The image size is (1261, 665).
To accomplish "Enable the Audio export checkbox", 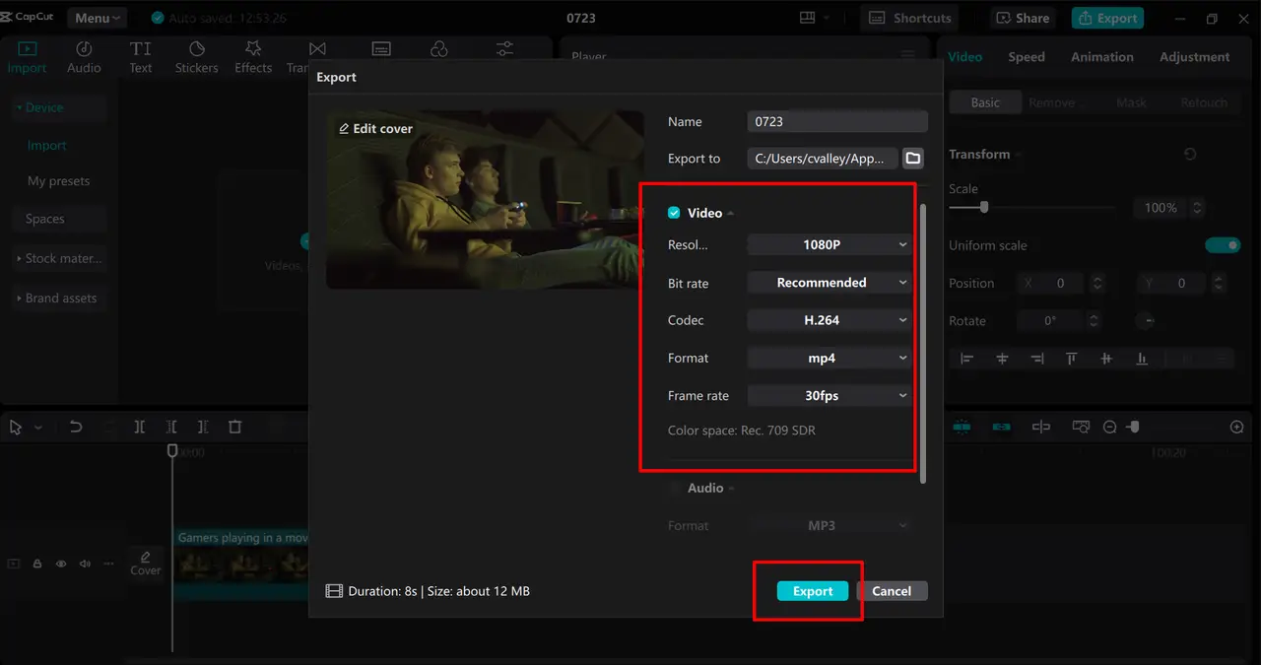I will (x=674, y=488).
